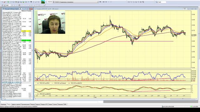Open the SPB tab

tap(65, 105)
